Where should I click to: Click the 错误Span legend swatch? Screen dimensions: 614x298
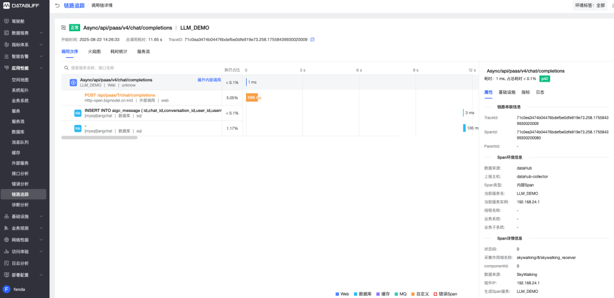click(435, 294)
